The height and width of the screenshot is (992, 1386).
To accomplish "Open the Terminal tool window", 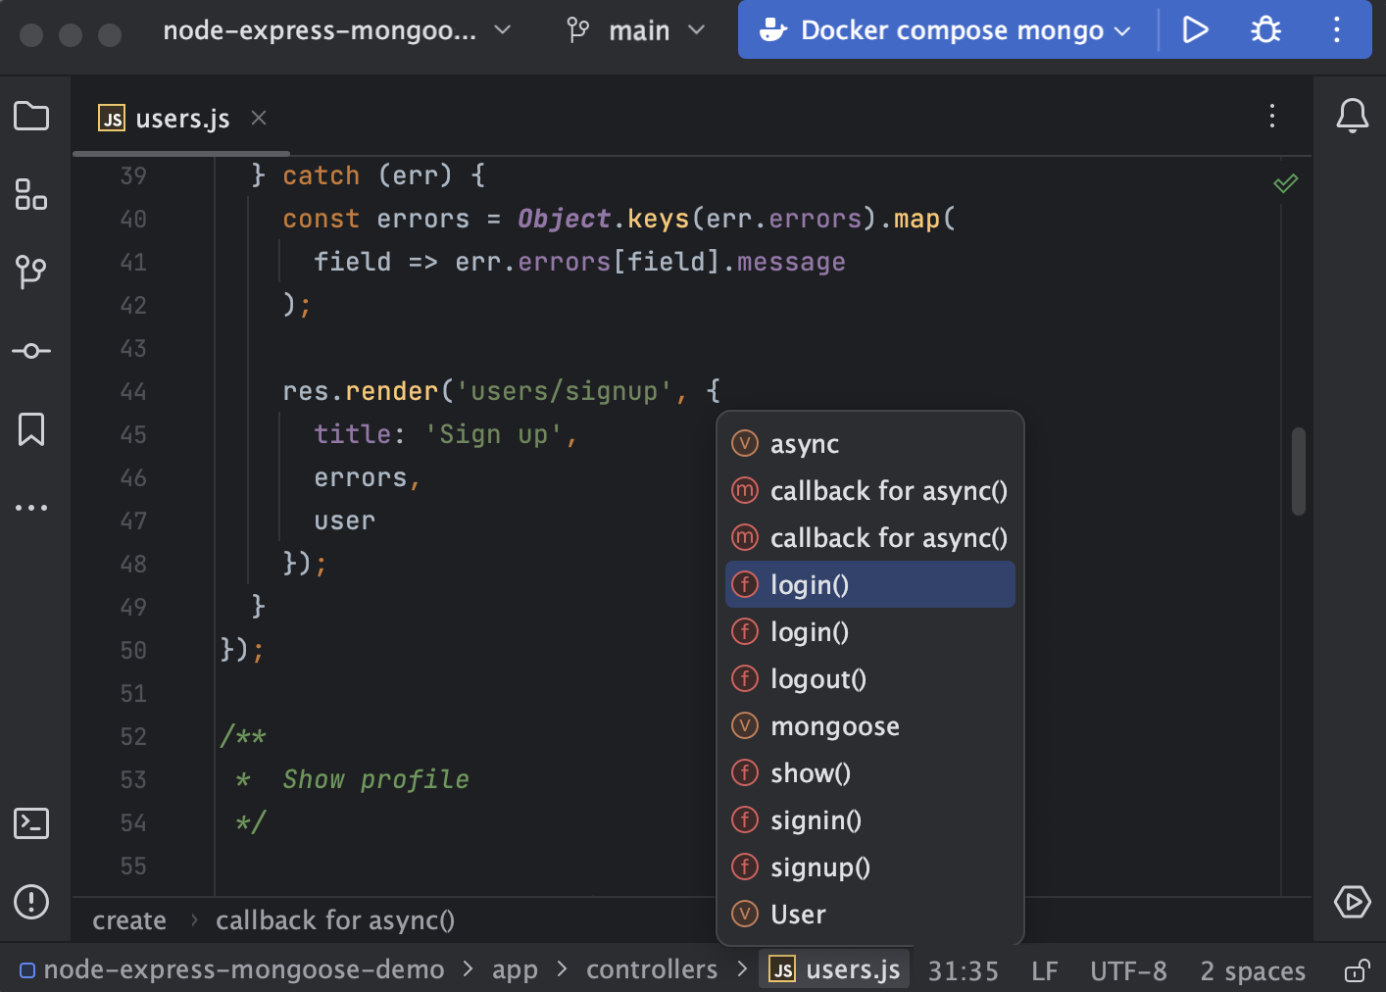I will pos(31,823).
